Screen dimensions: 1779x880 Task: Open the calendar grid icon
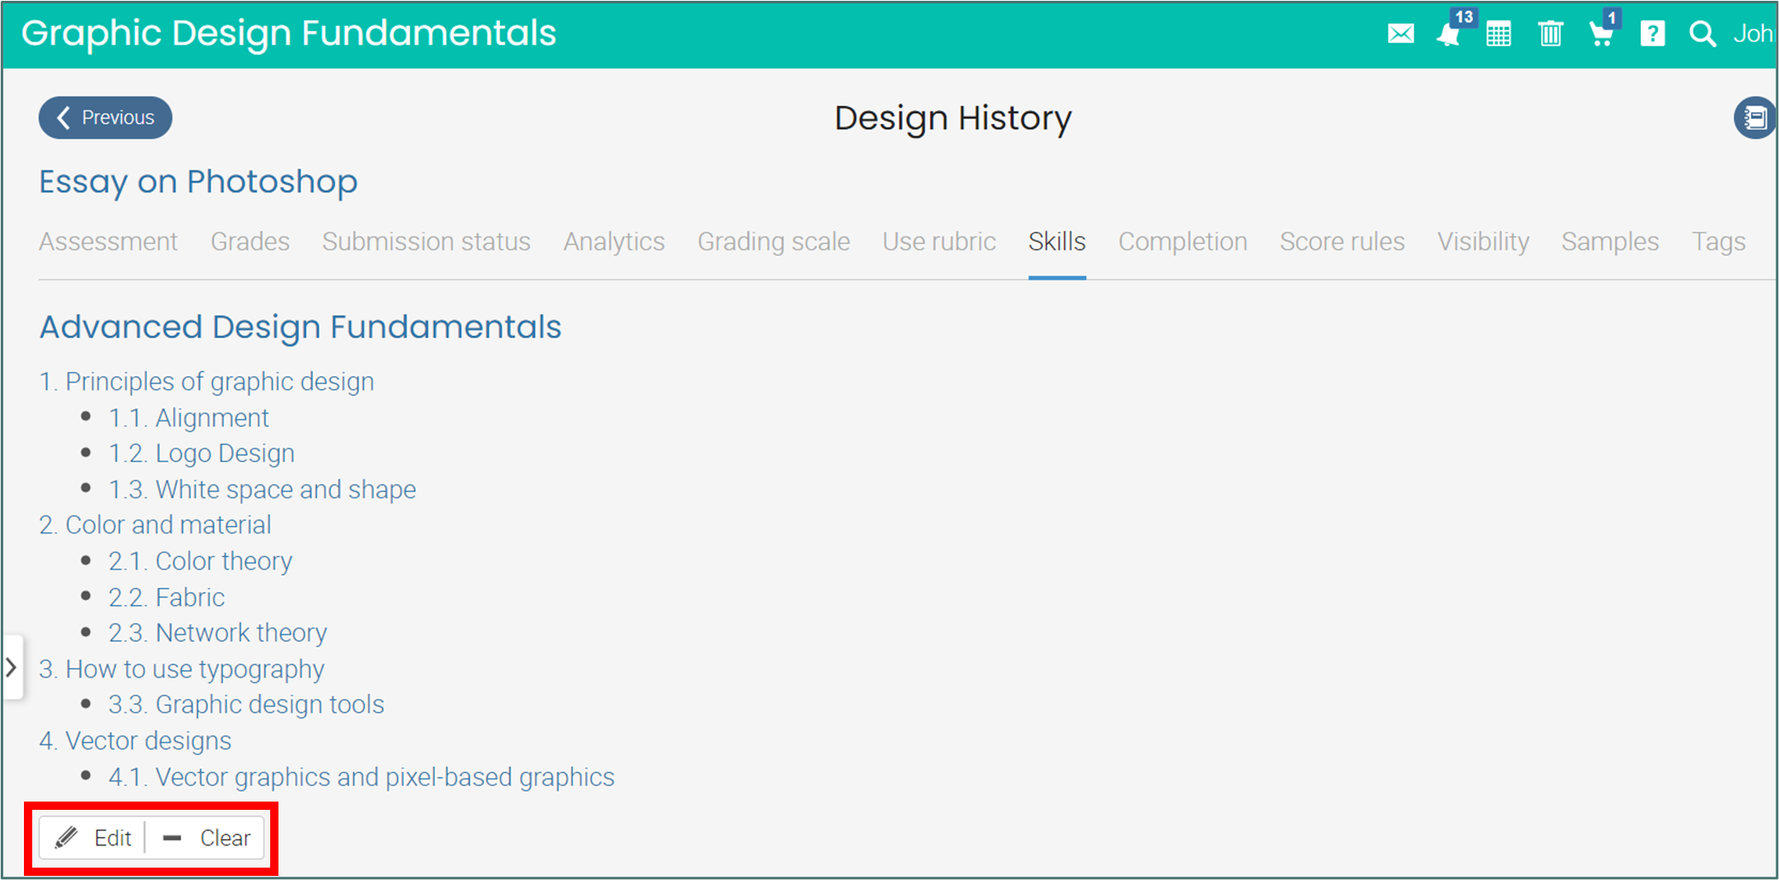[x=1498, y=35]
